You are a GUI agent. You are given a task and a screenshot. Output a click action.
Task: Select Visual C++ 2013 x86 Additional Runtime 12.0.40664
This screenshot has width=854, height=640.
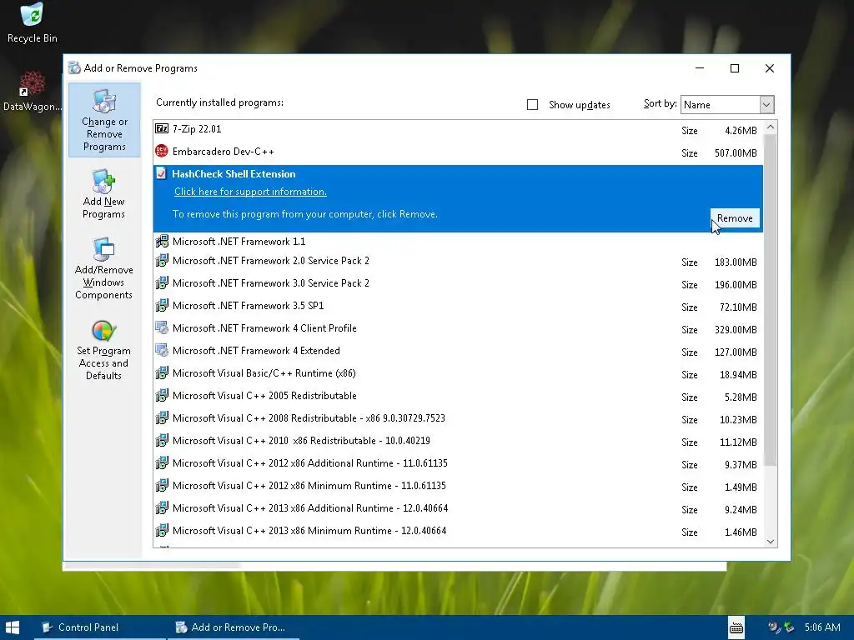click(458, 508)
